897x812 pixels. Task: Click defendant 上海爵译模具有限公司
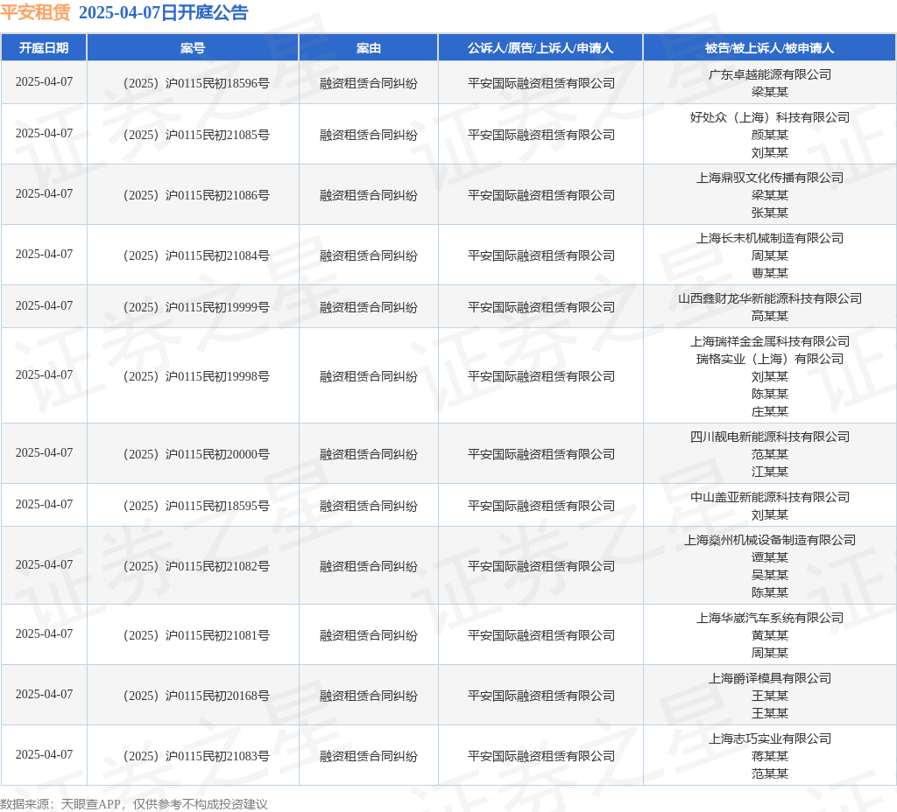click(769, 679)
